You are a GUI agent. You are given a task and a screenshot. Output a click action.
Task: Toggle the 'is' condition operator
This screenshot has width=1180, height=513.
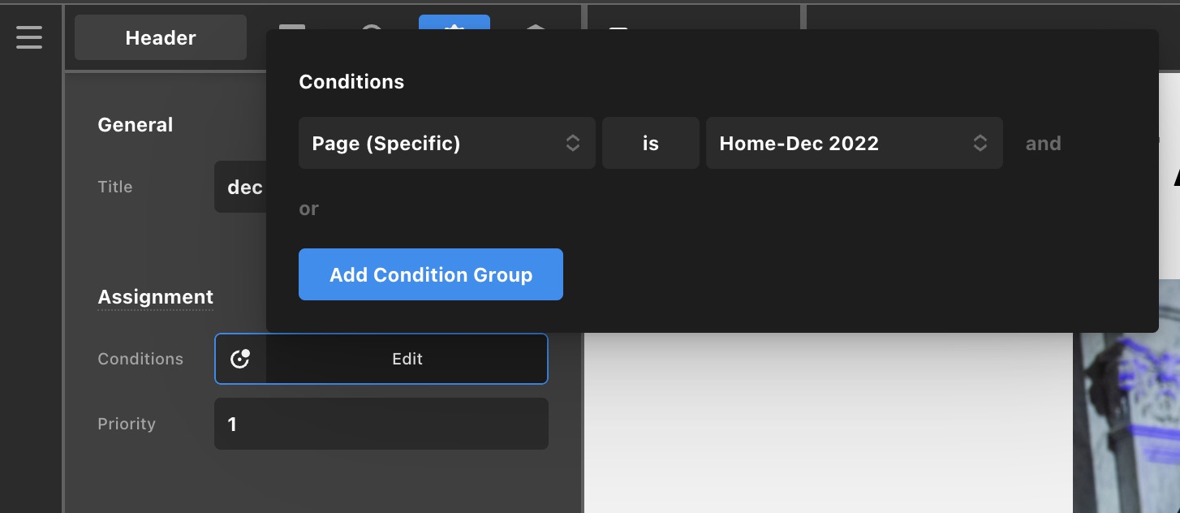[x=650, y=144]
